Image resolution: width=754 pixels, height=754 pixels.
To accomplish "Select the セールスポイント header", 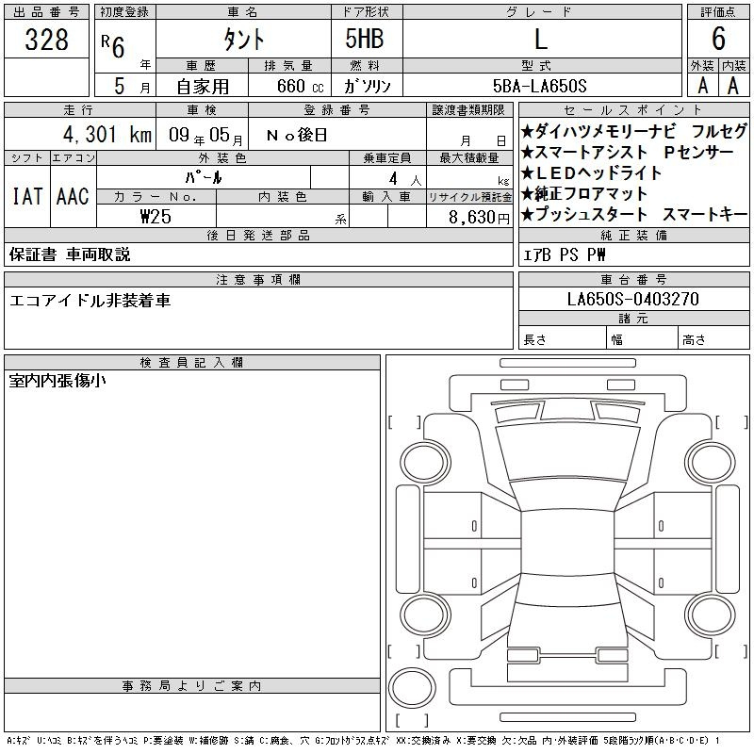I will 633,109.
